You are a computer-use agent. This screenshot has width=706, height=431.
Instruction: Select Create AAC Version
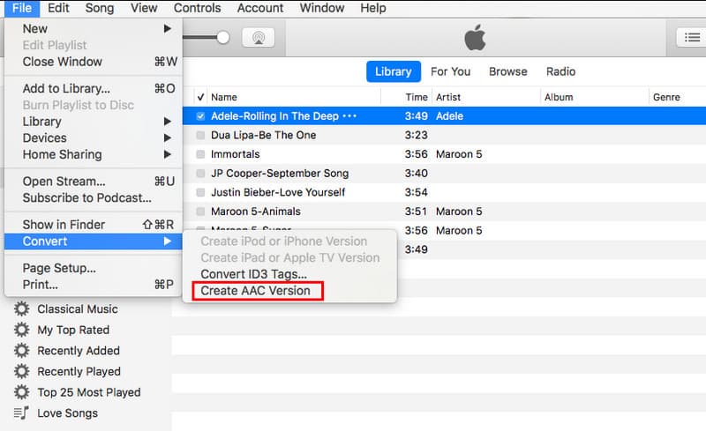(x=255, y=291)
